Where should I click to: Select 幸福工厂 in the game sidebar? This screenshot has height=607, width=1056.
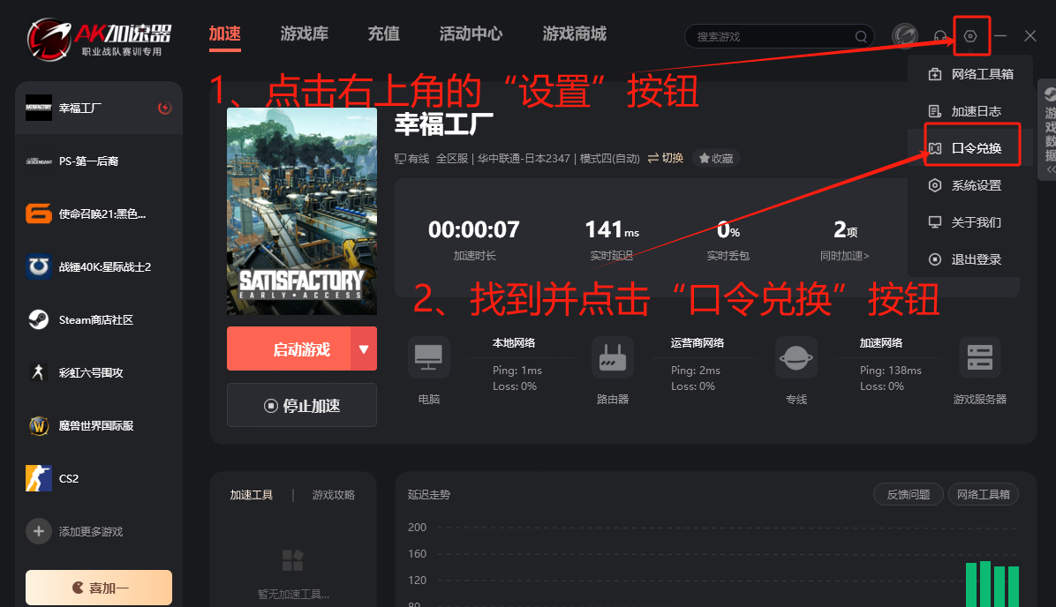(x=99, y=108)
